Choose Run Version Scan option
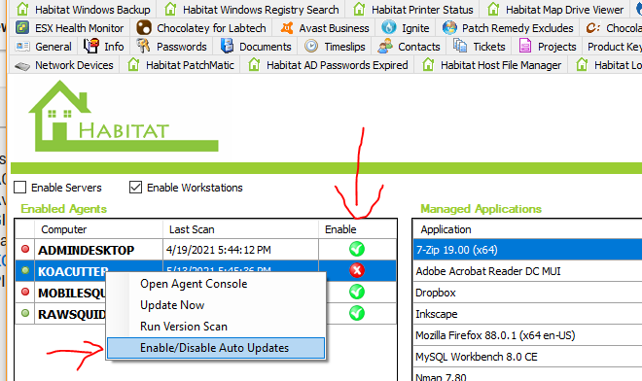 (184, 327)
